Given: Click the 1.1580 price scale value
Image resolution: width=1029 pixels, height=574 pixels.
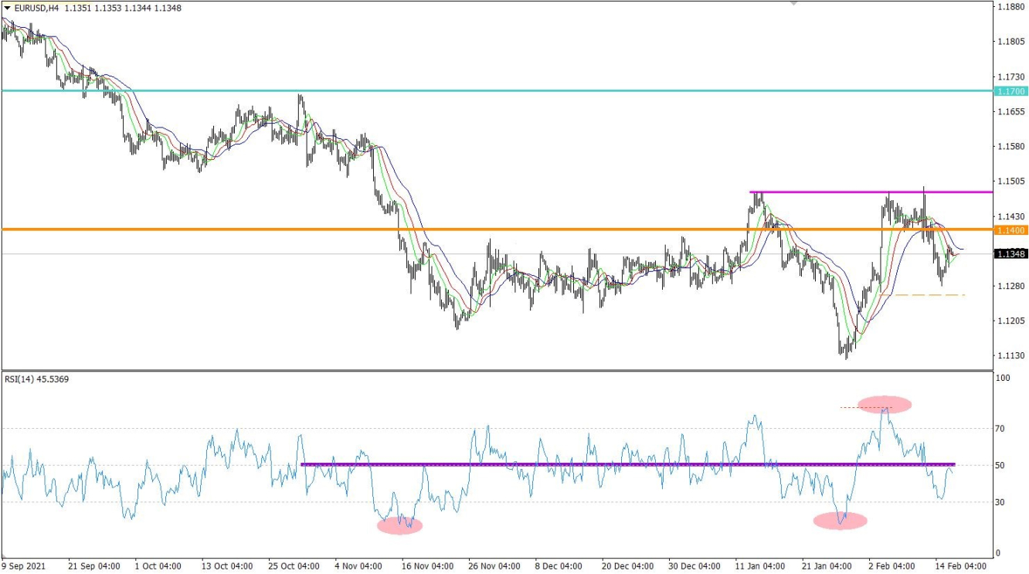Looking at the screenshot, I should point(1010,147).
